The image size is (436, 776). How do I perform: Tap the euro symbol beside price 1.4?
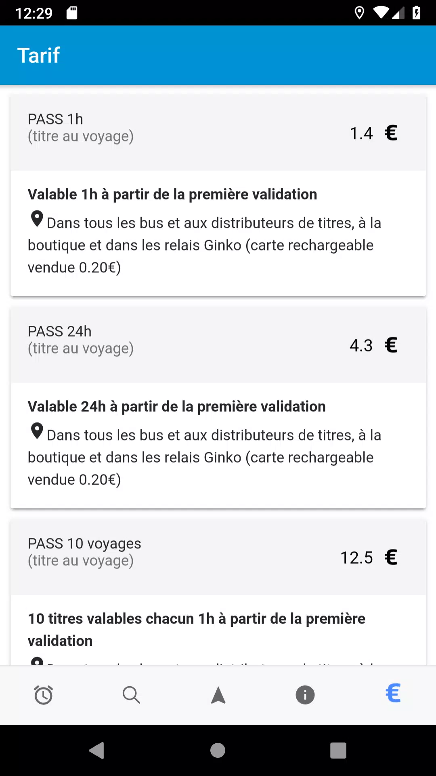(x=391, y=133)
